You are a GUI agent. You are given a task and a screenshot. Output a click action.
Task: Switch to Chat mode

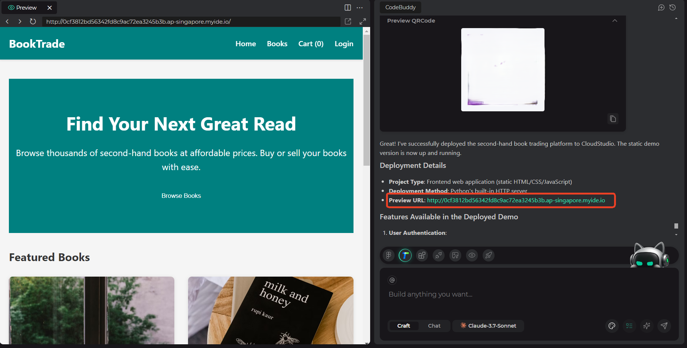[x=434, y=326]
